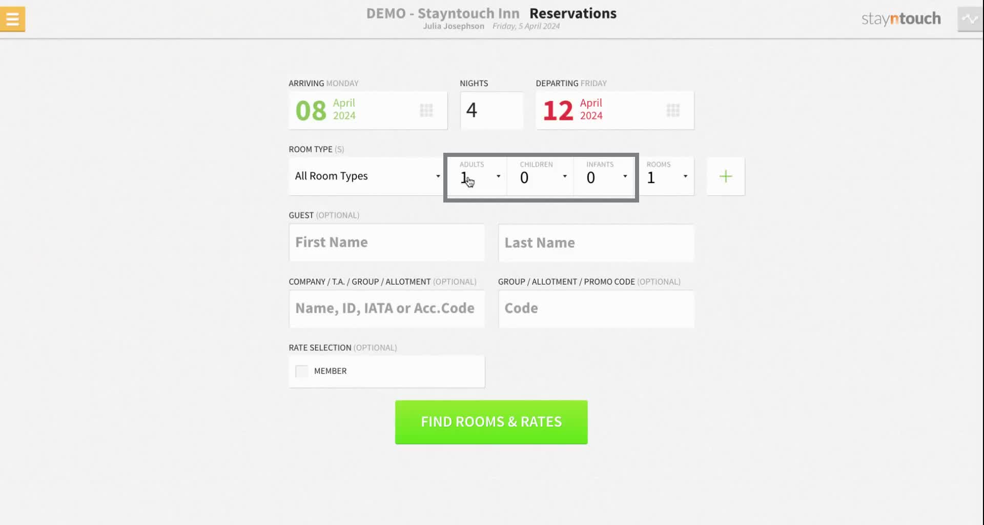Click the Friday, 5 April 2024 date text
The width and height of the screenshot is (984, 525).
(x=526, y=26)
